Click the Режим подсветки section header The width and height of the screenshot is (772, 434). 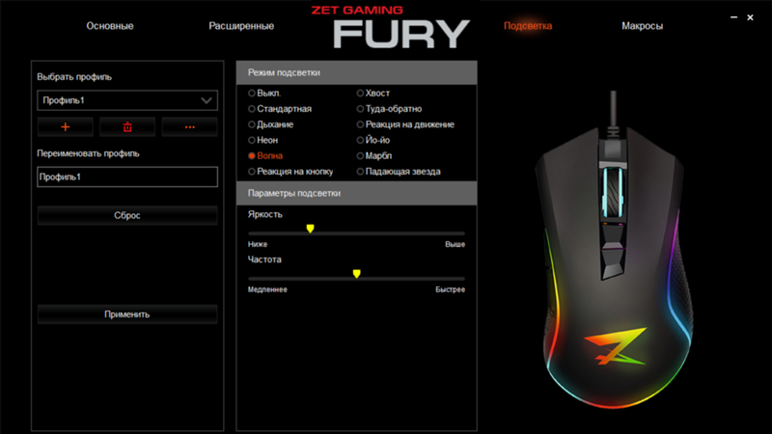pyautogui.click(x=356, y=73)
